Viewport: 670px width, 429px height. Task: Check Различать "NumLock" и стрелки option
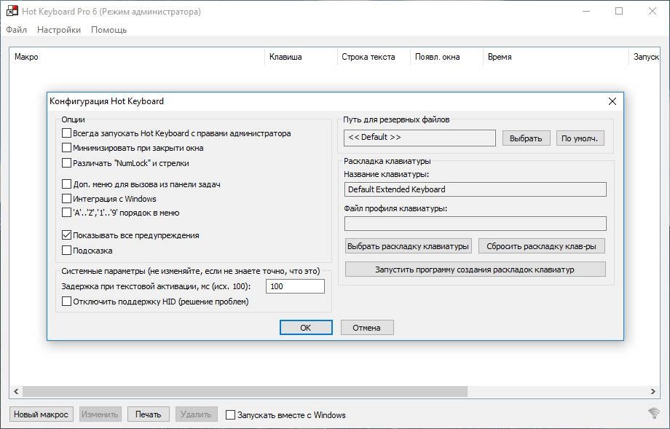click(x=66, y=163)
